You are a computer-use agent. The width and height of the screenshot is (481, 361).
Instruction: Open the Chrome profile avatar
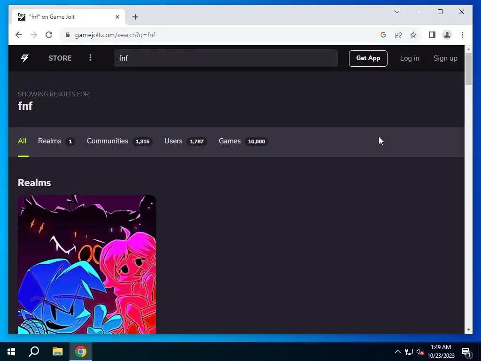point(447,35)
